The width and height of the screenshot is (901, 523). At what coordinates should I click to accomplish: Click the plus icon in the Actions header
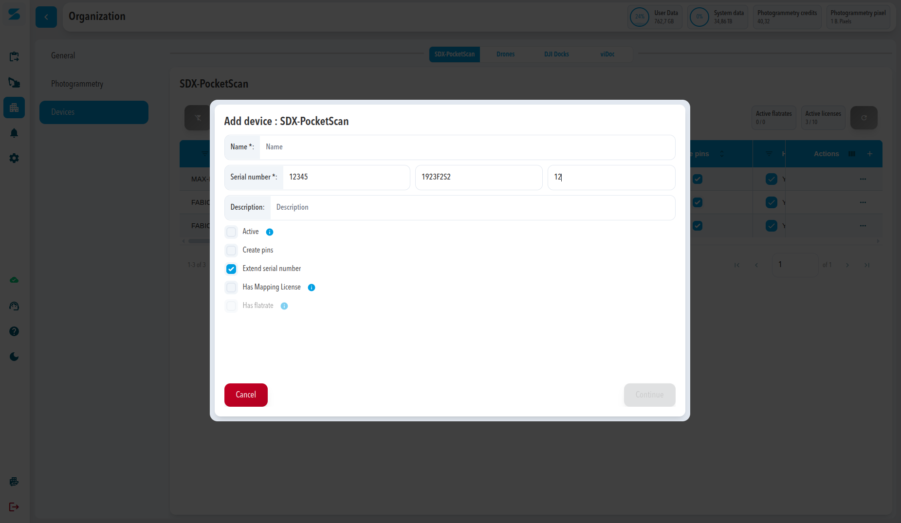[870, 154]
